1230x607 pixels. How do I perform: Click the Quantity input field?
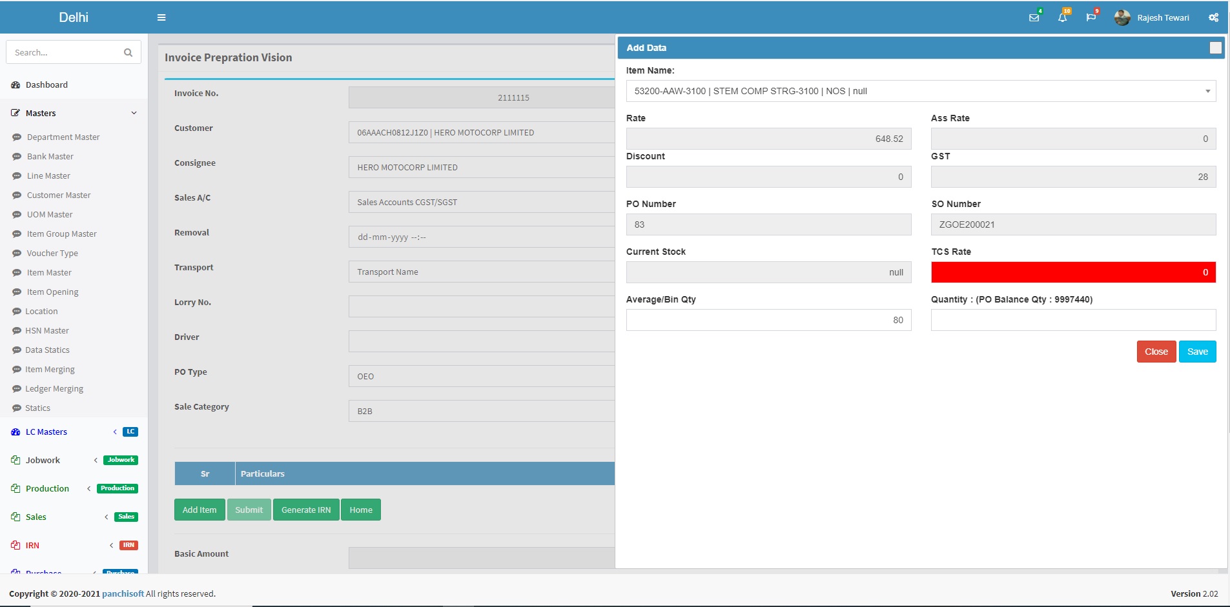coord(1073,320)
